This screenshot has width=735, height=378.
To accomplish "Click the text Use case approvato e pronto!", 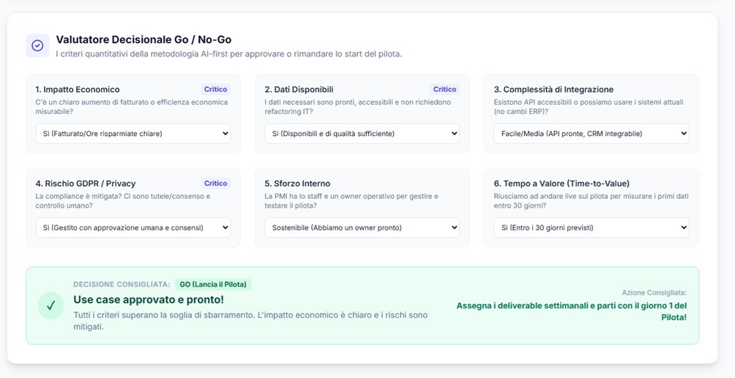I will coord(149,299).
